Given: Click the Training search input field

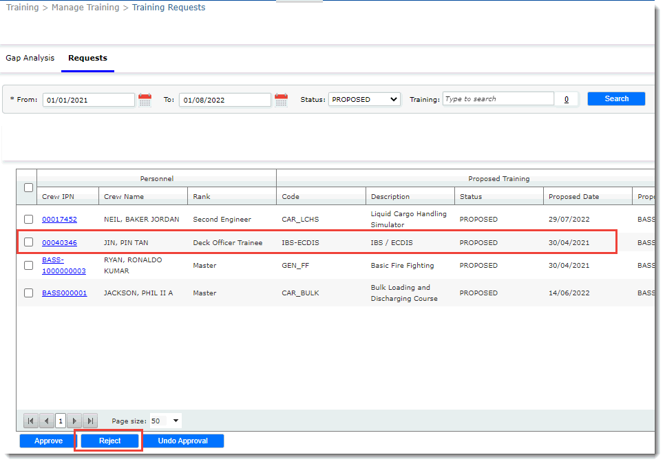Looking at the screenshot, I should [x=498, y=99].
